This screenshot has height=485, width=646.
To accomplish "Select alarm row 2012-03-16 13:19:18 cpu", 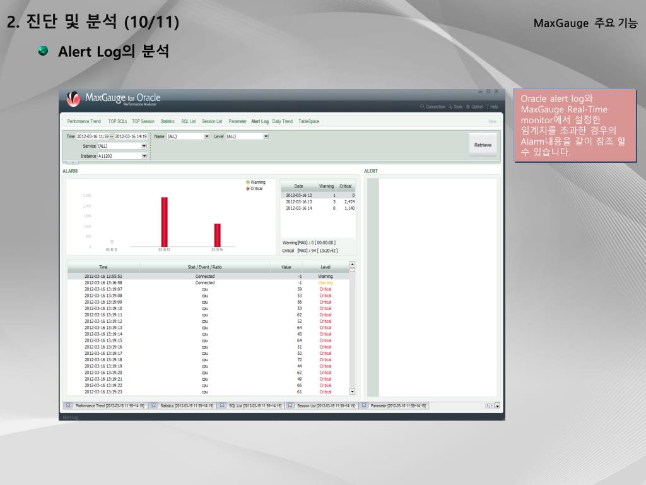I will 208,359.
